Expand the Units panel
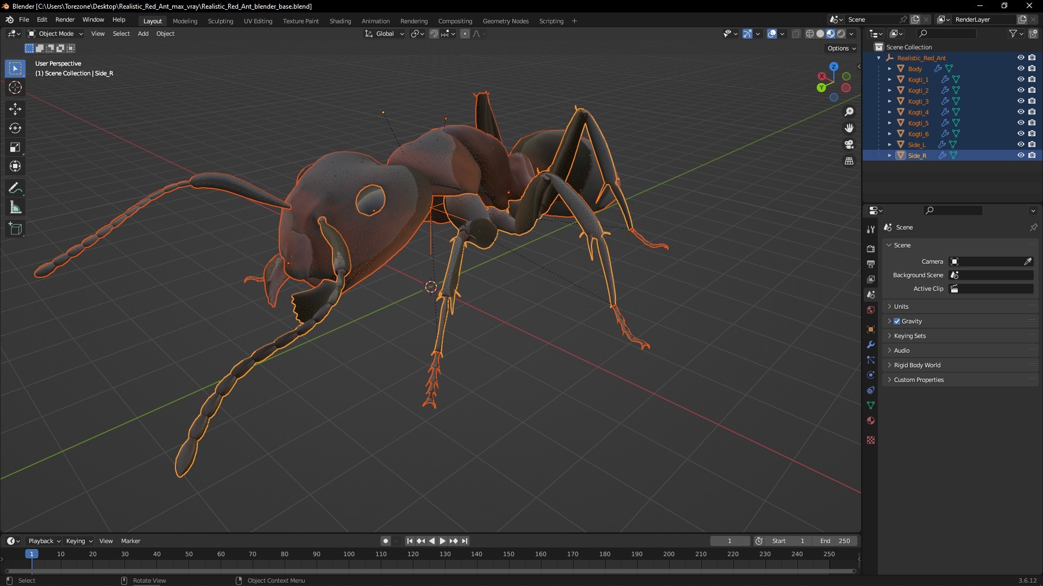Screen dimensions: 1043x586 point(960,307)
